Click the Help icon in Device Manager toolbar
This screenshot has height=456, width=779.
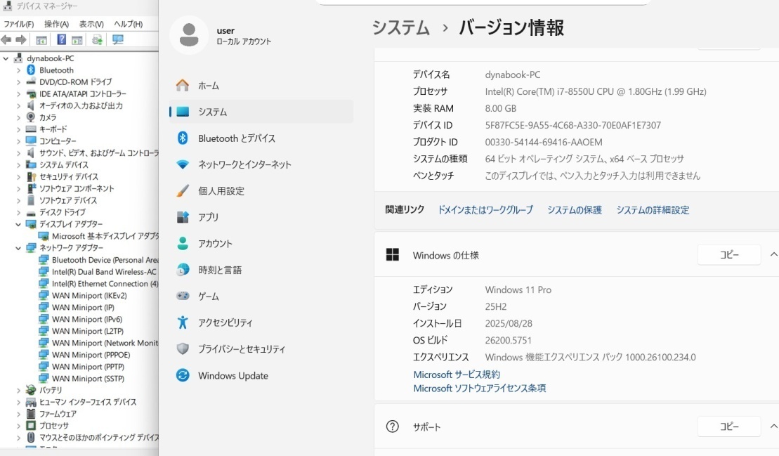(62, 40)
